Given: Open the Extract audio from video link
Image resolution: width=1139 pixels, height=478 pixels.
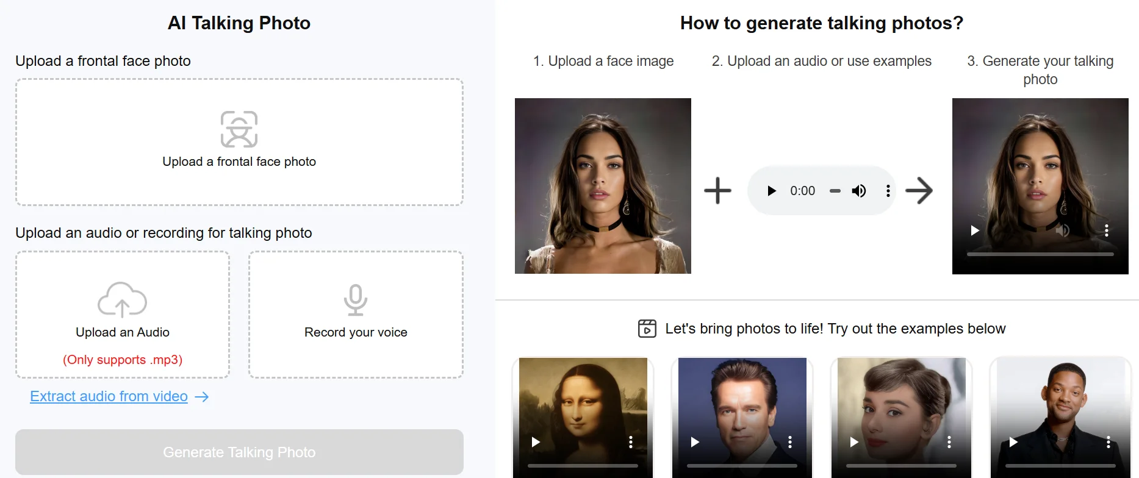Looking at the screenshot, I should (x=109, y=396).
